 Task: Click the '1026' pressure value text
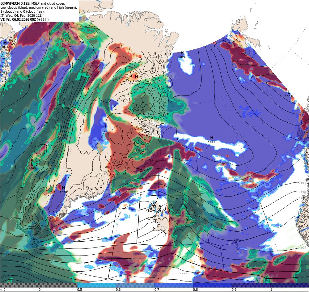pyautogui.click(x=136, y=81)
